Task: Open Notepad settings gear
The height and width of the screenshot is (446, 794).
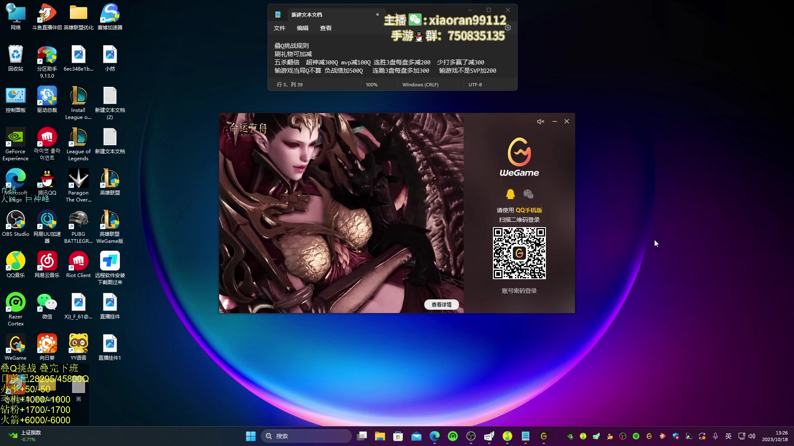Action: click(x=508, y=28)
